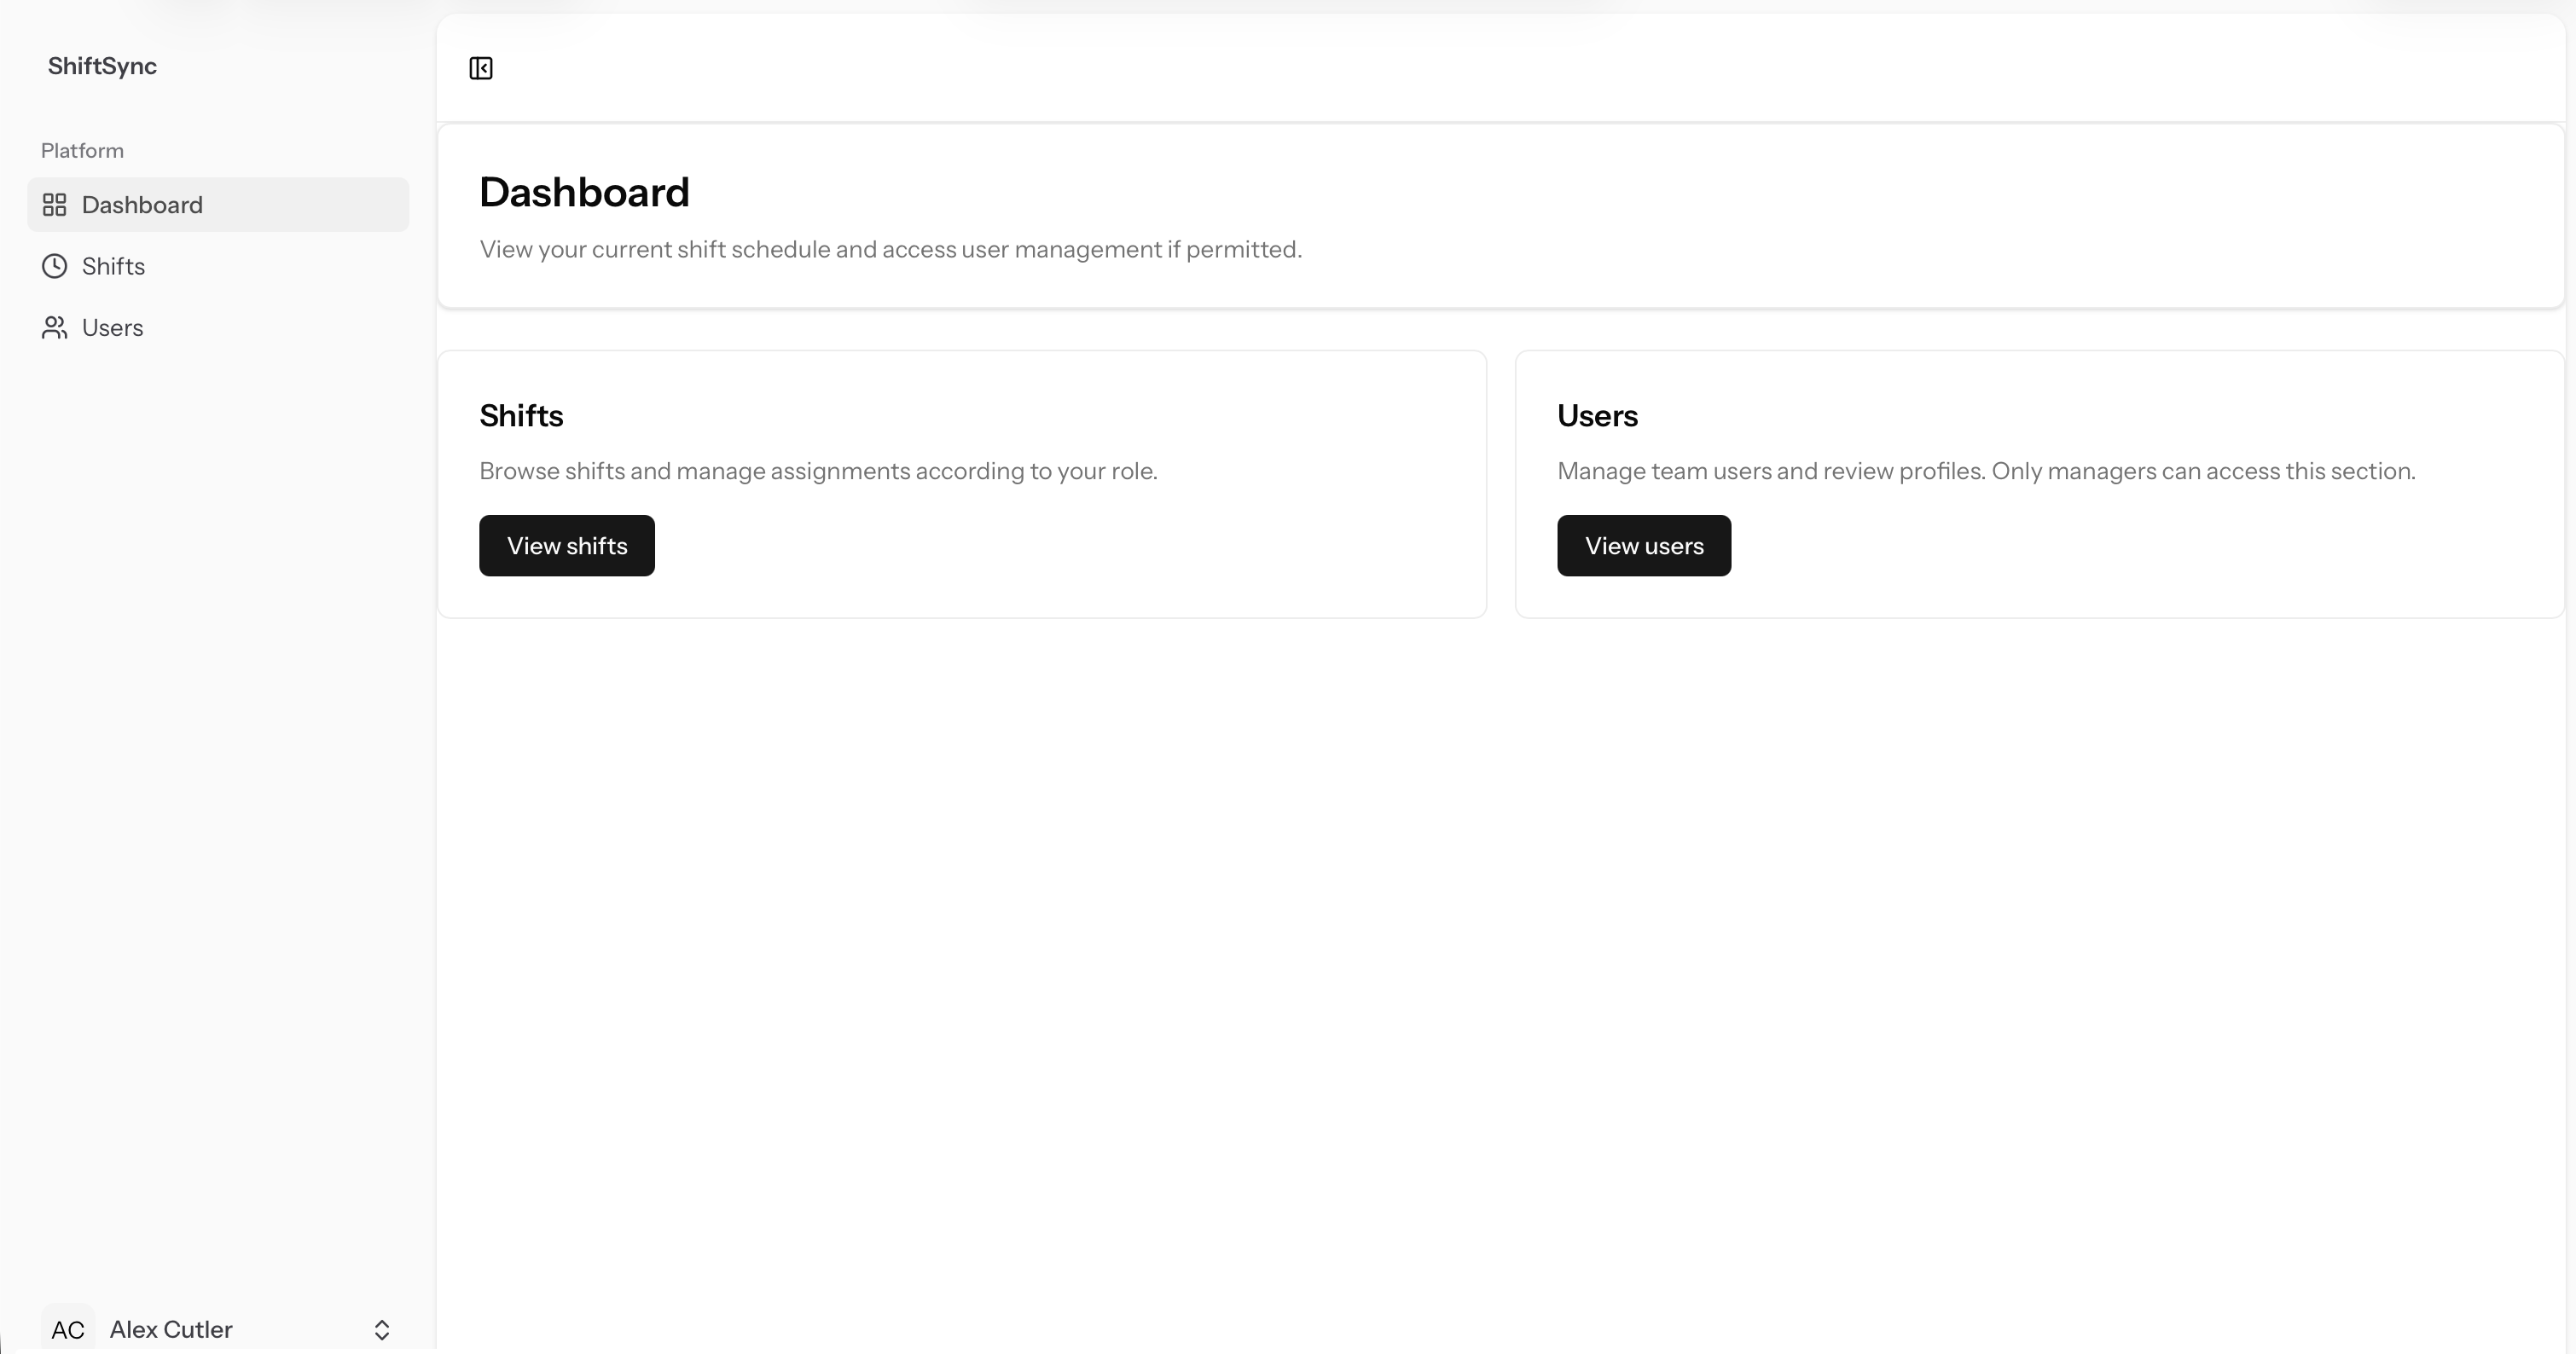Click the Dashboard grid icon in sidebar

click(x=54, y=205)
